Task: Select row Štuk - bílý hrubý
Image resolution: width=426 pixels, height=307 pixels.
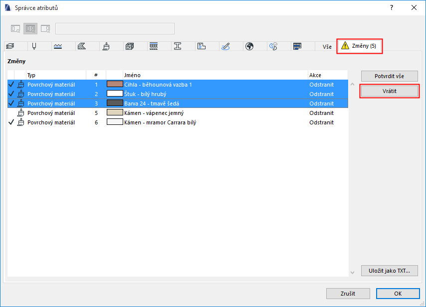Action: 178,94
